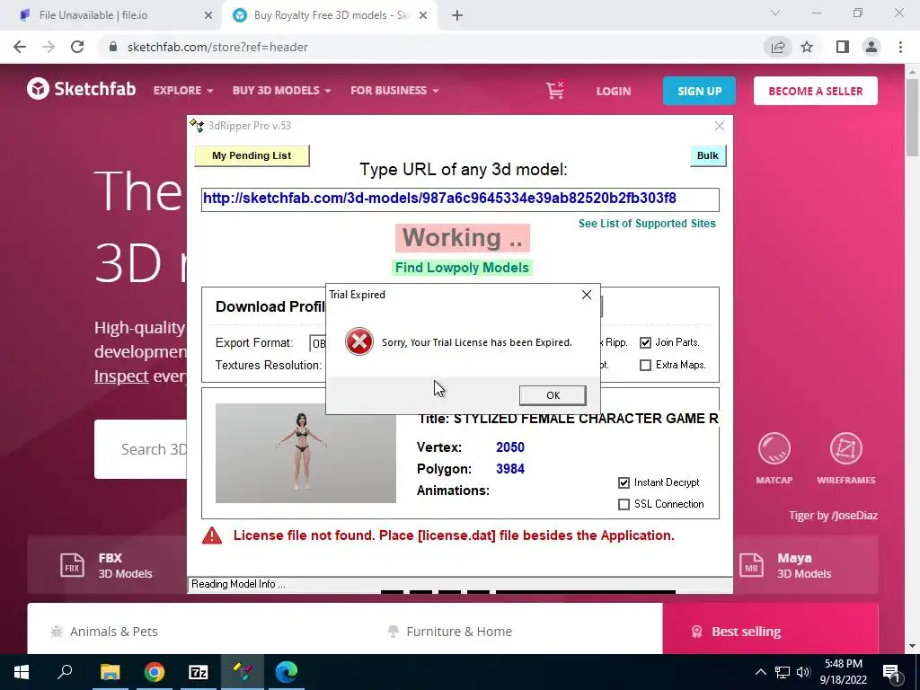Image resolution: width=920 pixels, height=690 pixels.
Task: Click the model URL input field
Action: 460,199
